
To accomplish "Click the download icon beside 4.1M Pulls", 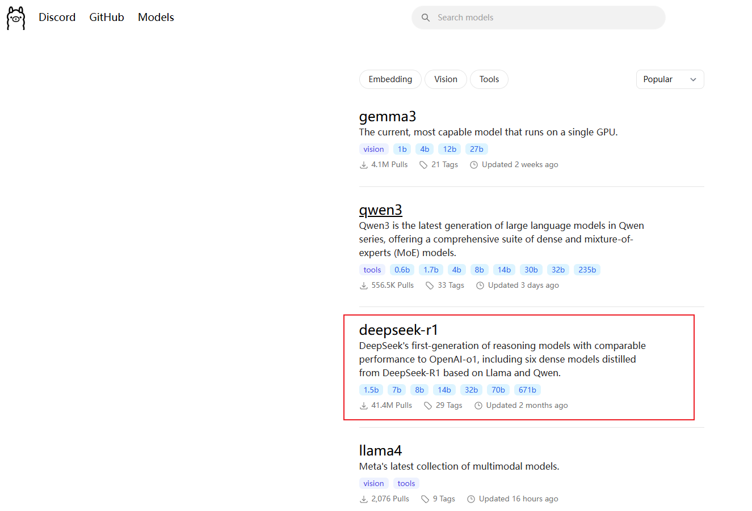I will [364, 165].
